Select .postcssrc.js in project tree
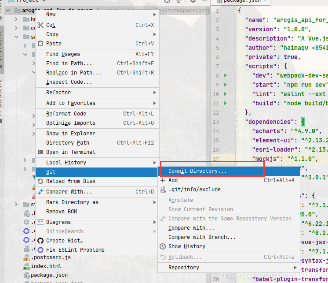Image resolution: width=328 pixels, height=283 pixels. 51,257
